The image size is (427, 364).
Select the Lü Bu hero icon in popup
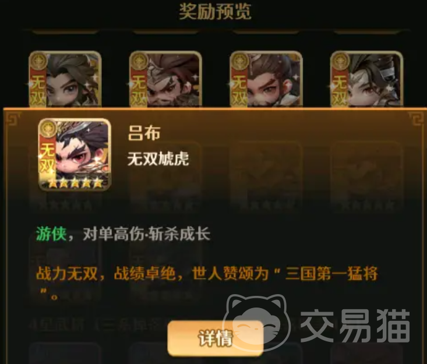[75, 154]
